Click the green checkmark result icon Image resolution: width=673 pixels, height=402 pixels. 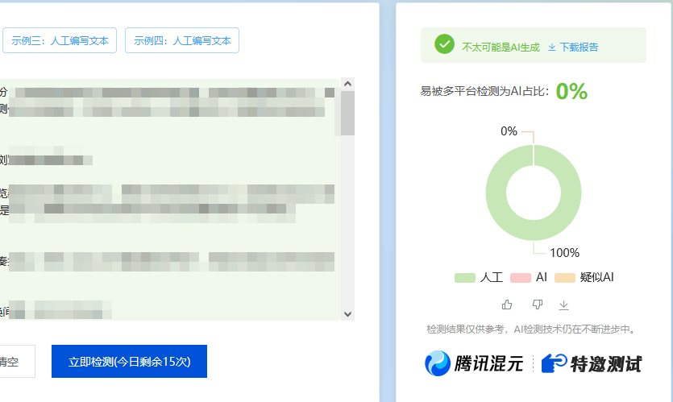tap(444, 44)
